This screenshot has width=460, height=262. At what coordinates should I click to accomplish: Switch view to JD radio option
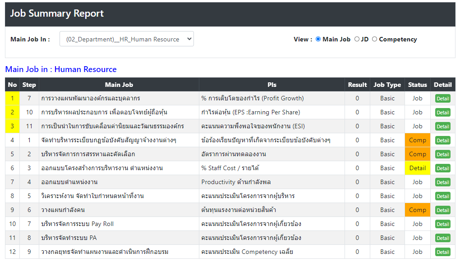(x=357, y=39)
